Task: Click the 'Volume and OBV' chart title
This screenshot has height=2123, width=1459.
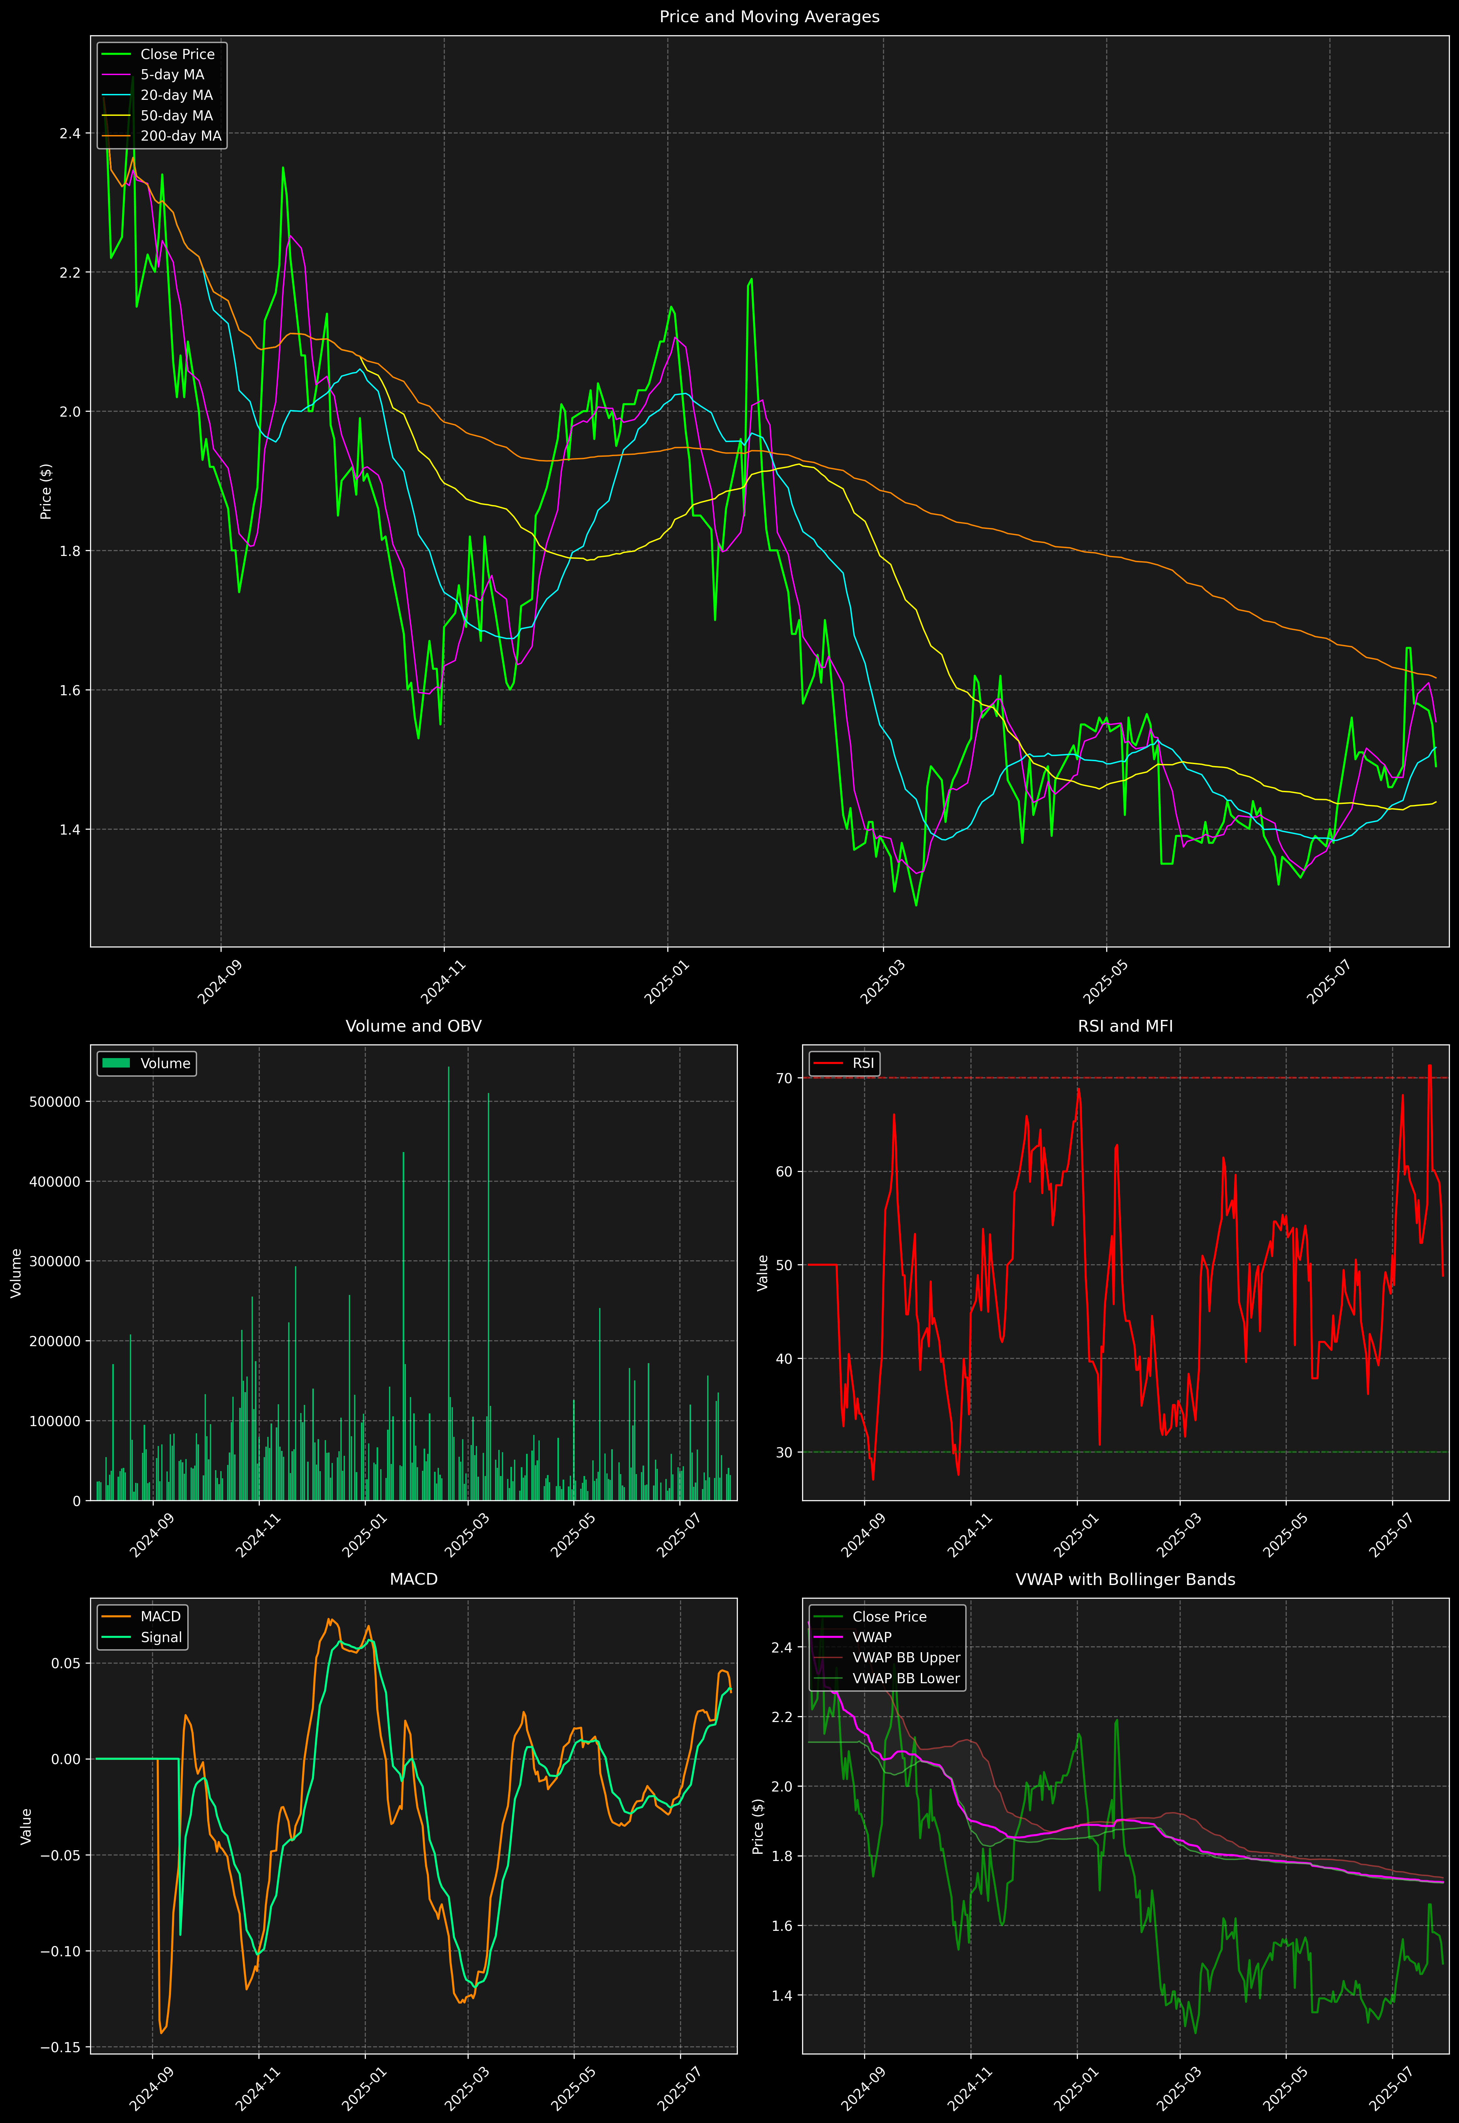Action: pos(413,1026)
